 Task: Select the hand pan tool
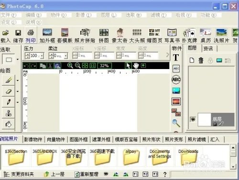coord(136,65)
